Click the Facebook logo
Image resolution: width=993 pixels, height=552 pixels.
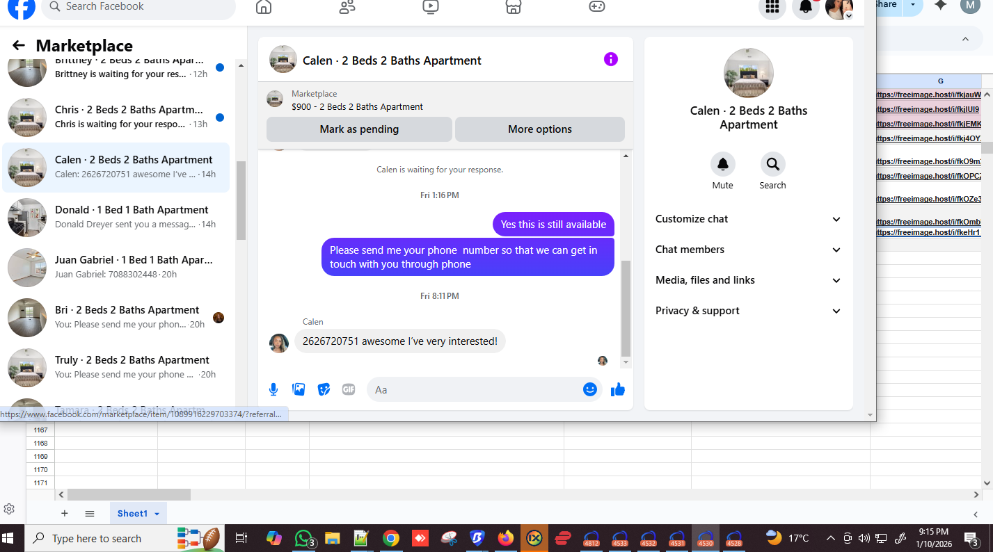pyautogui.click(x=22, y=7)
